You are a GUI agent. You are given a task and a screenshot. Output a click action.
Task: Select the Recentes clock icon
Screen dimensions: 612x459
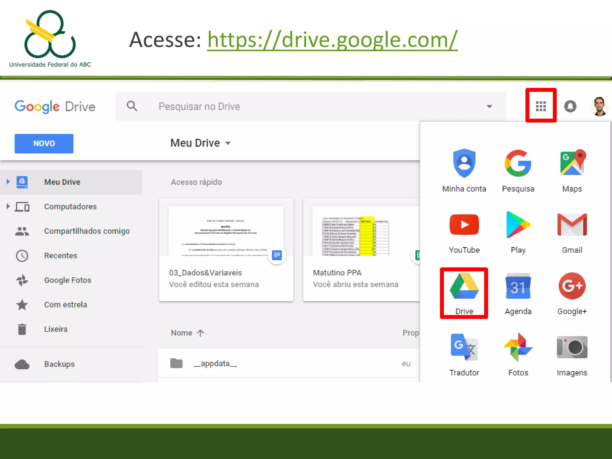[x=22, y=255]
